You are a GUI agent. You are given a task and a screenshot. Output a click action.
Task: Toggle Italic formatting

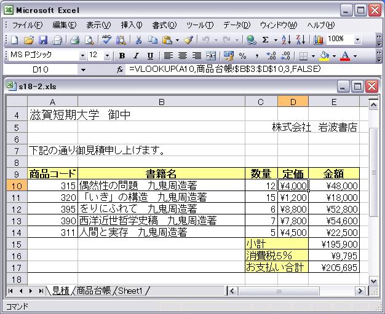pos(136,56)
